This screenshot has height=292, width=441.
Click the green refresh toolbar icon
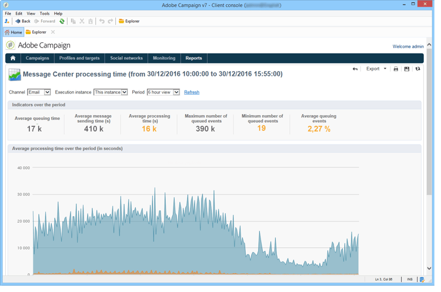click(x=62, y=21)
